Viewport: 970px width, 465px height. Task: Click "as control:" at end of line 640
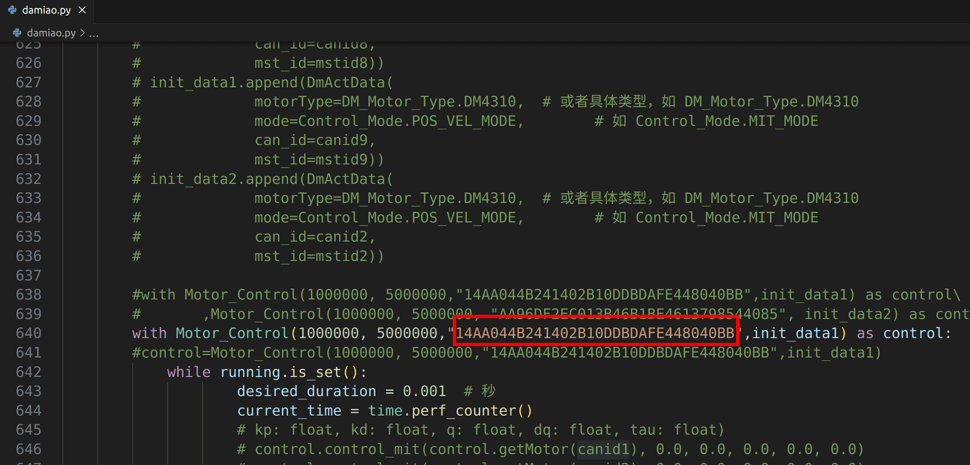(x=904, y=333)
